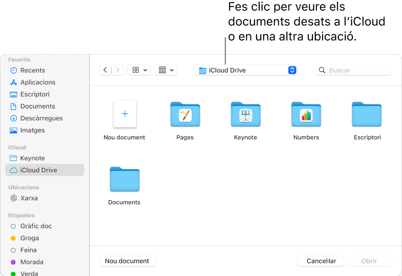Open the iCloud Drive location dropdown
The width and height of the screenshot is (402, 276).
pyautogui.click(x=245, y=70)
